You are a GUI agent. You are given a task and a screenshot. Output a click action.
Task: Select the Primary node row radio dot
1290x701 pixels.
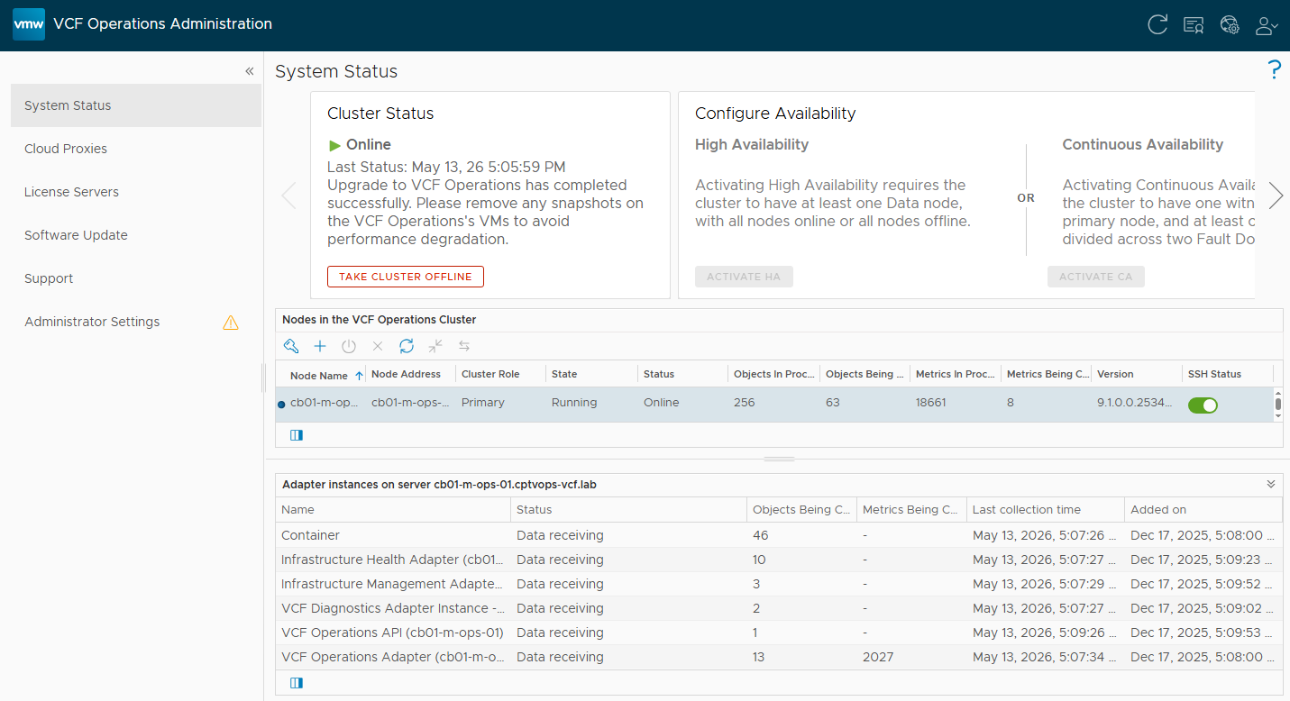point(281,405)
